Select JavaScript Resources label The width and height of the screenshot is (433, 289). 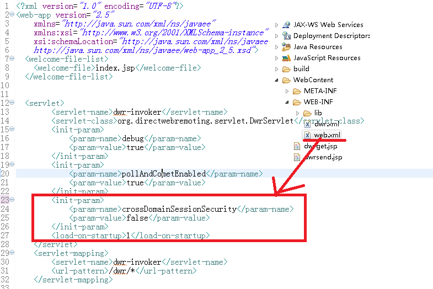coord(327,58)
